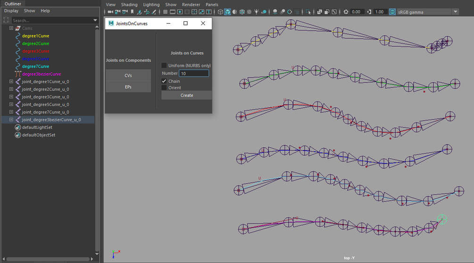Click the CVs button in JointsOnCurves

pos(128,76)
